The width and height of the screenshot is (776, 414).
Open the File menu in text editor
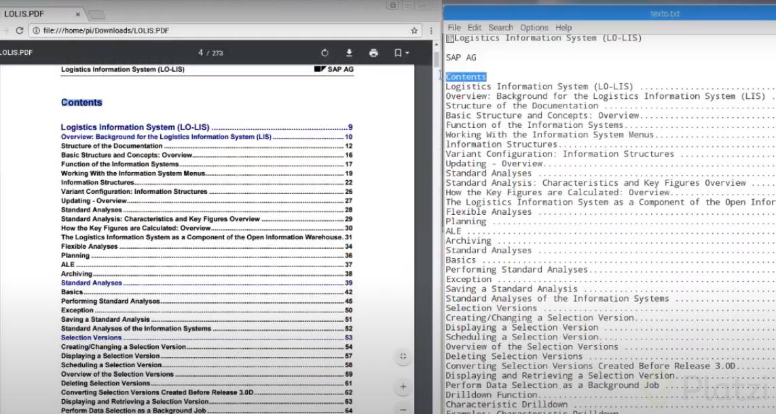pyautogui.click(x=454, y=28)
